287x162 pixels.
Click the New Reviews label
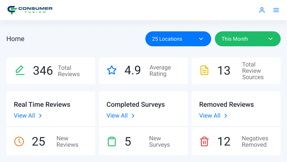67,141
